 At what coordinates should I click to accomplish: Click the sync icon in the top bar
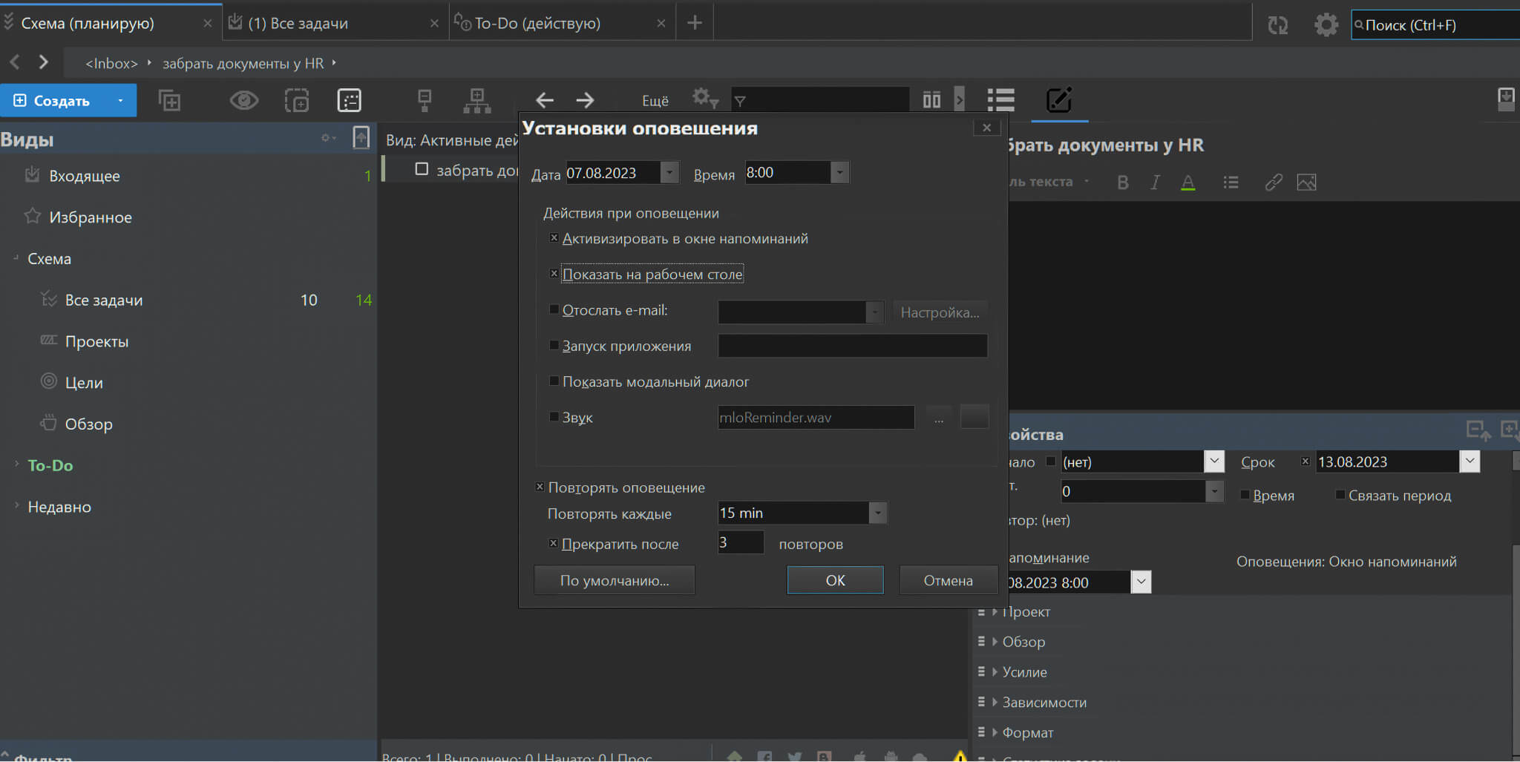(x=1277, y=24)
